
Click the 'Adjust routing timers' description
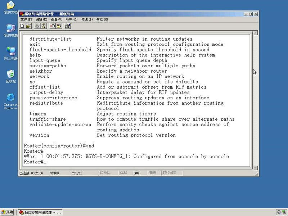point(126,114)
